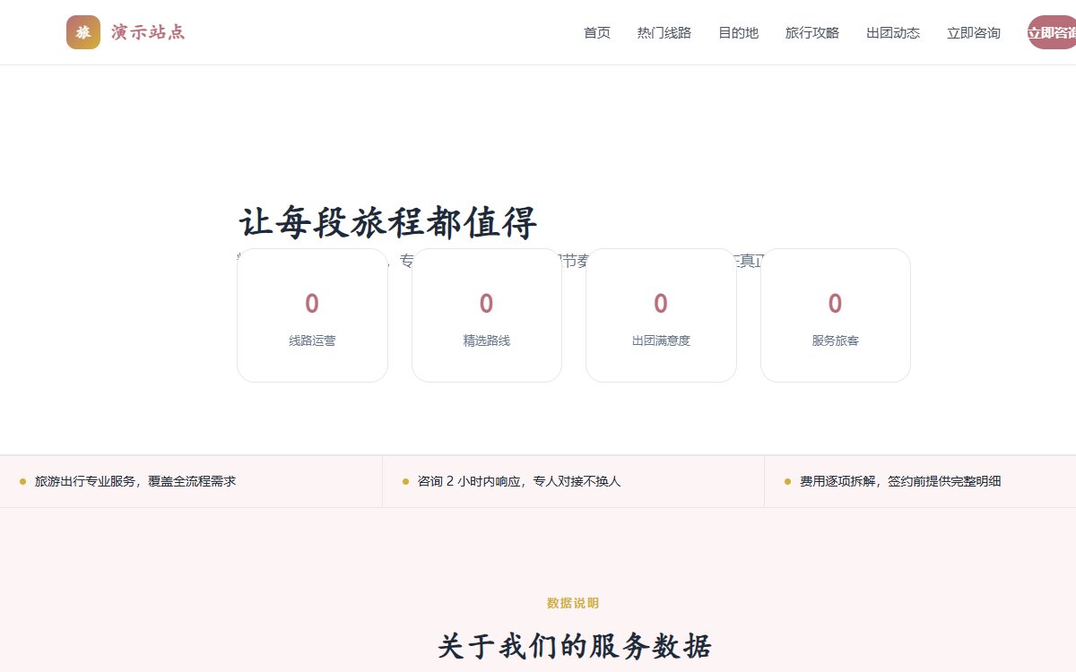Click the 让每段旅程都值得 headline
Screen dimensions: 1076x672
(x=387, y=222)
